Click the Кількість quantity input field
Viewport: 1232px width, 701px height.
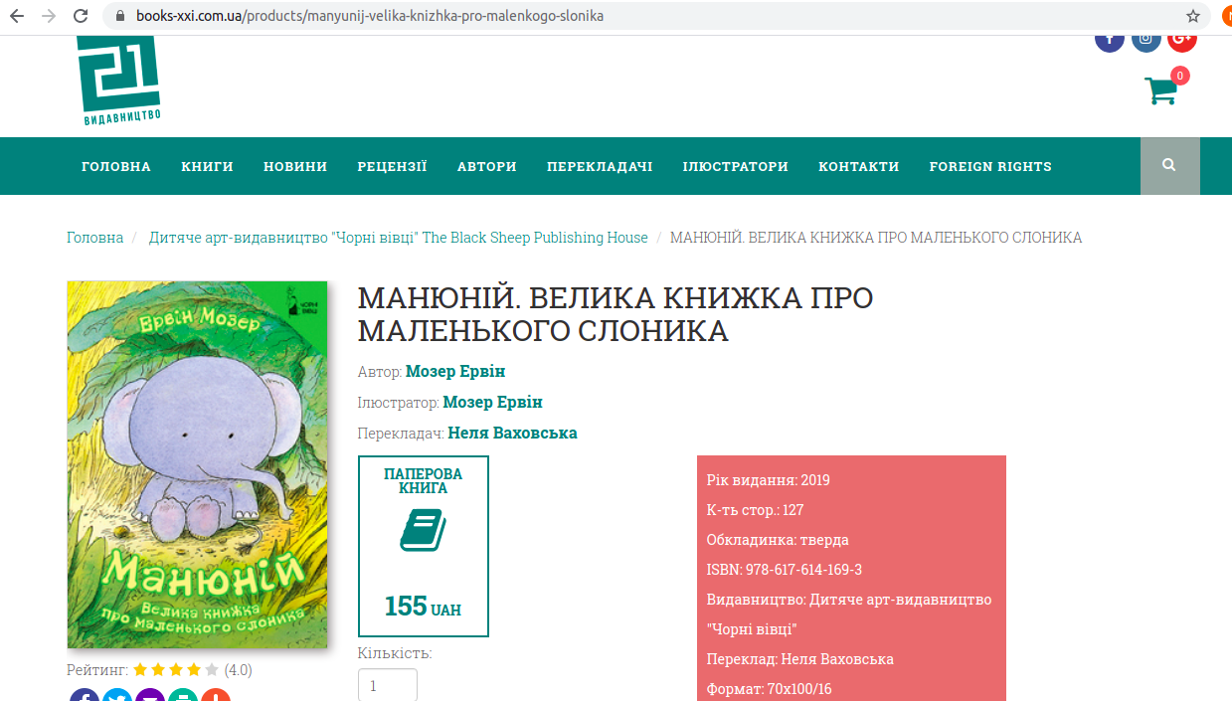click(x=388, y=685)
